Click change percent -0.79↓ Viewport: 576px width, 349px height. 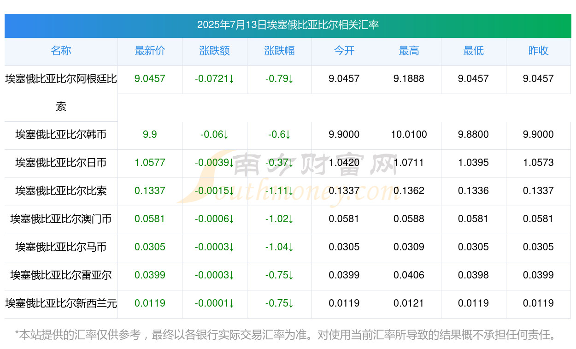(279, 79)
